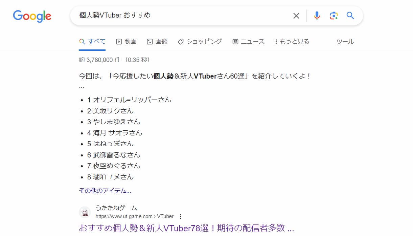Viewport: 413px width, 236px height.
Task: Clear the search box with X icon
Action: click(x=296, y=16)
